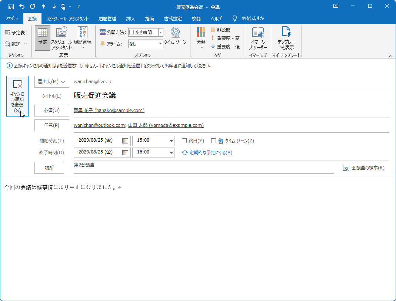
Task: Edit the 販売促進会議 title field
Action: [x=231, y=95]
